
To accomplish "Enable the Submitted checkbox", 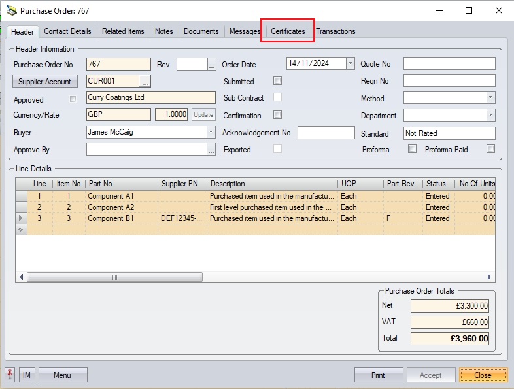I will click(x=277, y=81).
